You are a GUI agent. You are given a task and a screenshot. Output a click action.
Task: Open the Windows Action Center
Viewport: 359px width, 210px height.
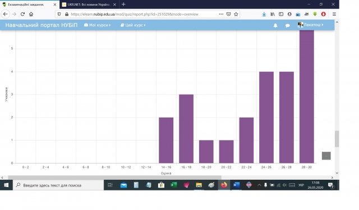click(330, 185)
